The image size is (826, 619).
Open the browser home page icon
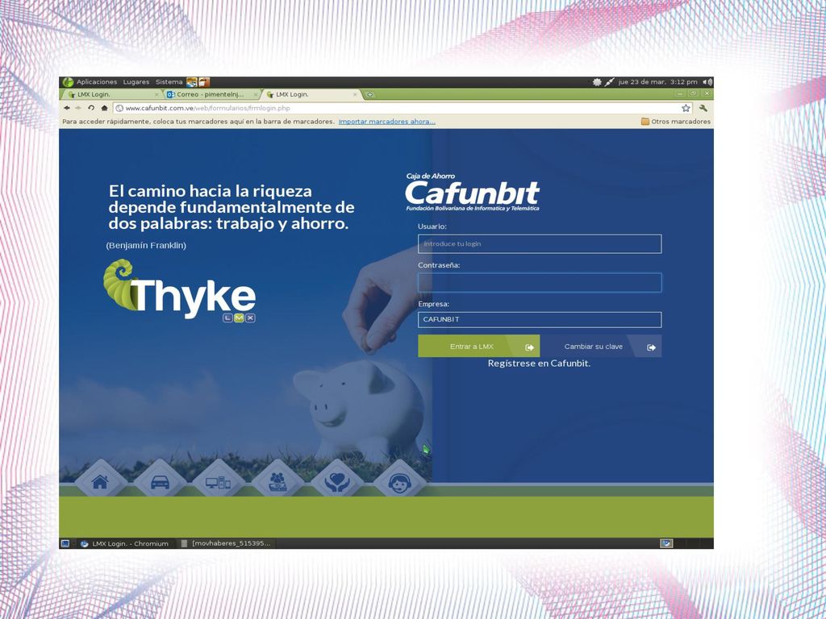pyautogui.click(x=104, y=108)
